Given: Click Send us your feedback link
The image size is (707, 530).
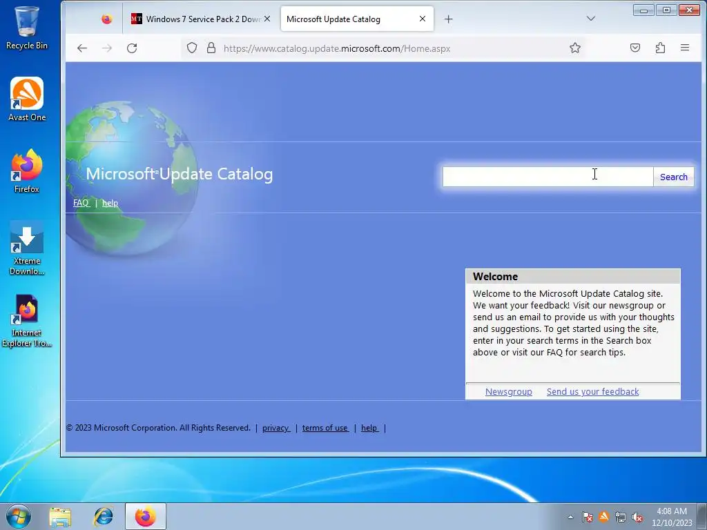Looking at the screenshot, I should click(592, 392).
